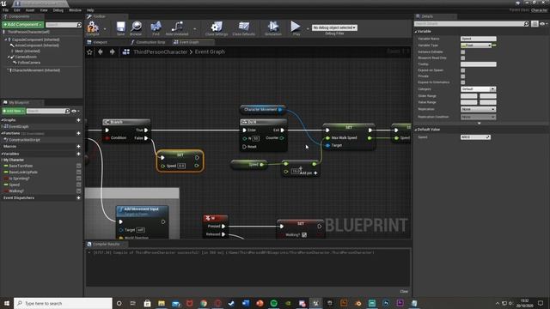
Task: Click the Simulation toolbar icon
Action: (x=273, y=27)
